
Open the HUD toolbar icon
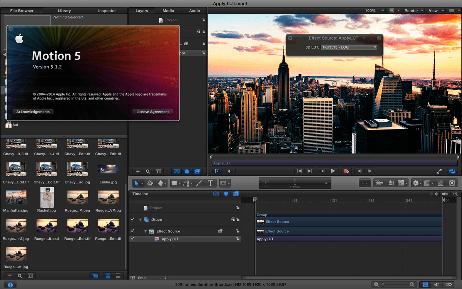[365, 183]
